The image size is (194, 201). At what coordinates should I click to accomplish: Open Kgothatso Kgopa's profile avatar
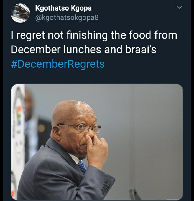[21, 13]
